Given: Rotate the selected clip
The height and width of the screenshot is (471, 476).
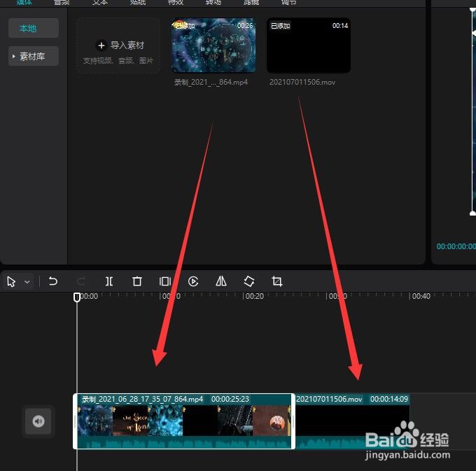Looking at the screenshot, I should [249, 281].
